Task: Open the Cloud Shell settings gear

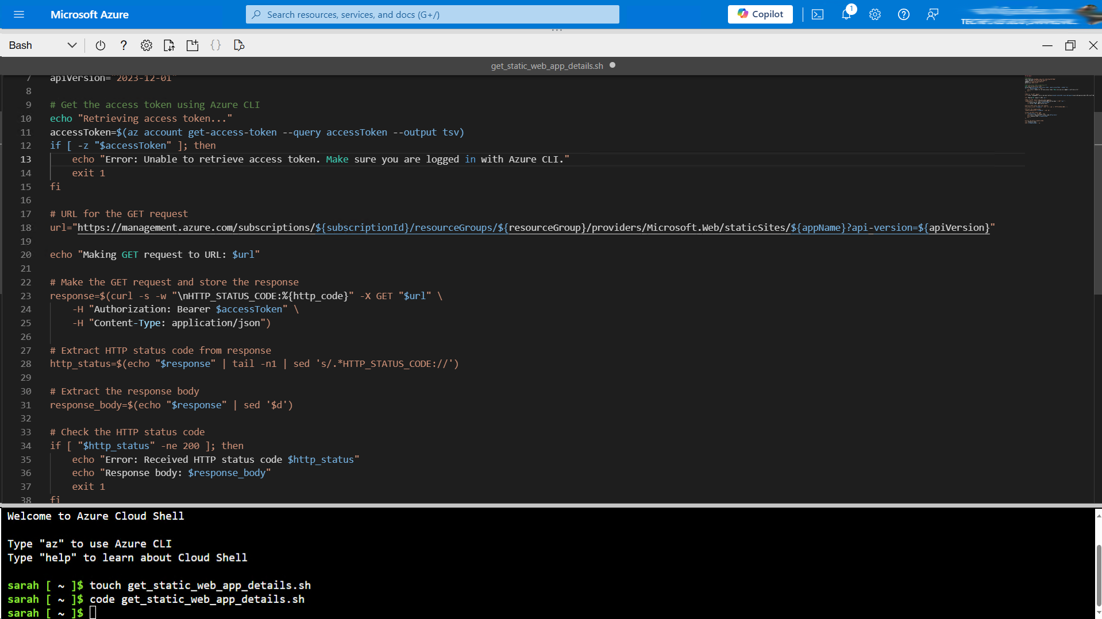Action: 146,45
